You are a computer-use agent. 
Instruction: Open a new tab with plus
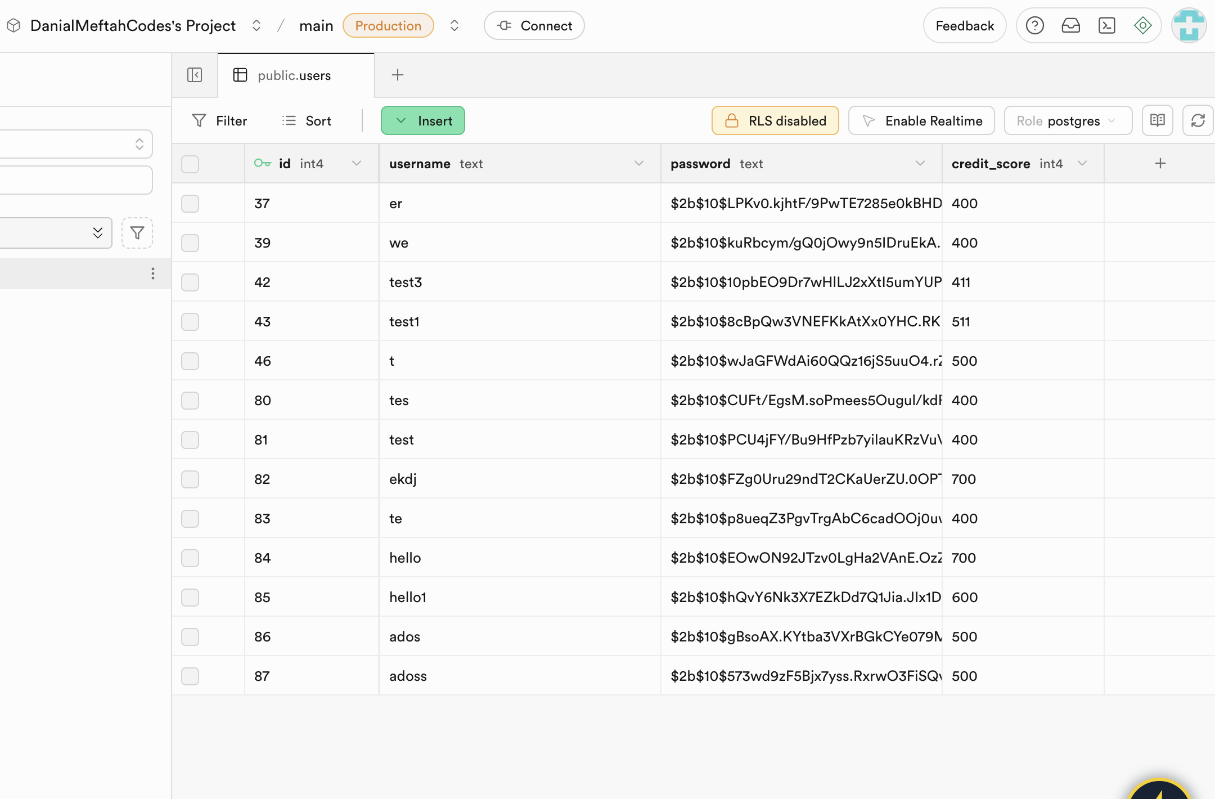click(x=397, y=75)
